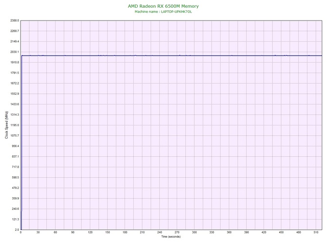Screen dimensions: 327x245
Task: Click the 956.4 y-axis value
Action: (x=15, y=146)
